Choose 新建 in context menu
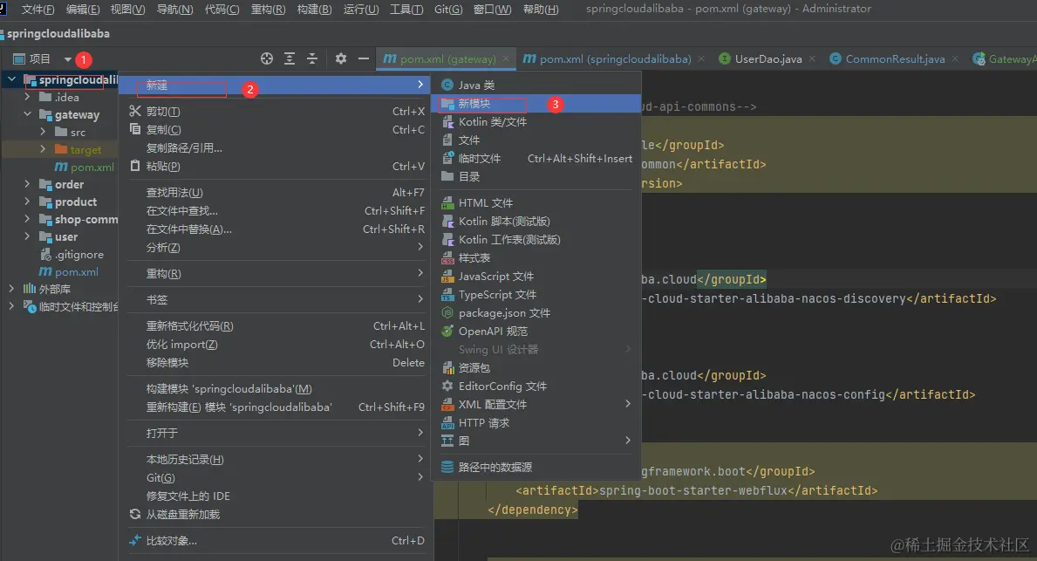 [276, 85]
